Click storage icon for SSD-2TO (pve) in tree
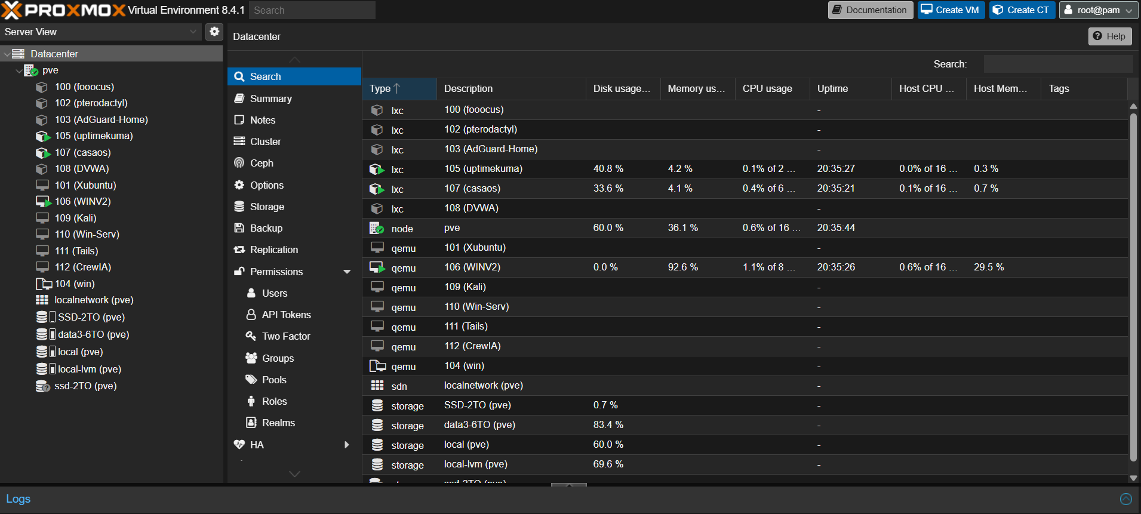The height and width of the screenshot is (514, 1141). pyautogui.click(x=42, y=317)
